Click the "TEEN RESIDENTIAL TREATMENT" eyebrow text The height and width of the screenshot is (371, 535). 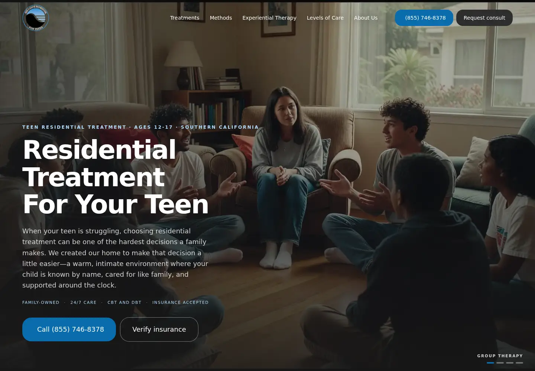[74, 127]
